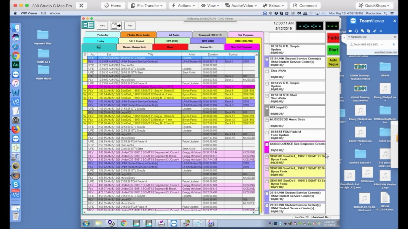The image size is (408, 229).
Task: Open the View dropdown menu
Action: pos(210,5)
